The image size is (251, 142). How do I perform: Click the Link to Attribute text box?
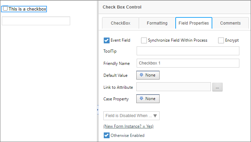tap(173, 87)
